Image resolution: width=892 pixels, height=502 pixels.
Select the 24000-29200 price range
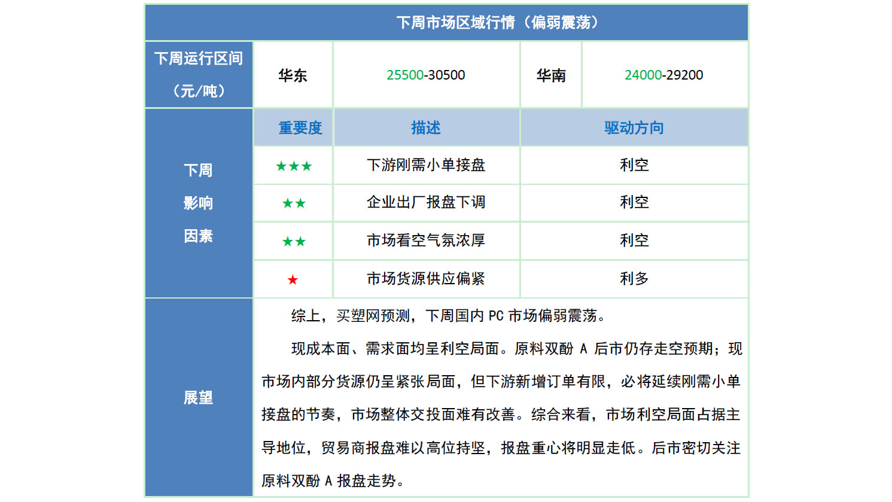point(663,75)
